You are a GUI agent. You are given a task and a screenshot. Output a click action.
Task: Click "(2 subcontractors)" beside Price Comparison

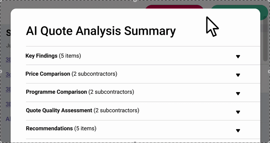94,74
